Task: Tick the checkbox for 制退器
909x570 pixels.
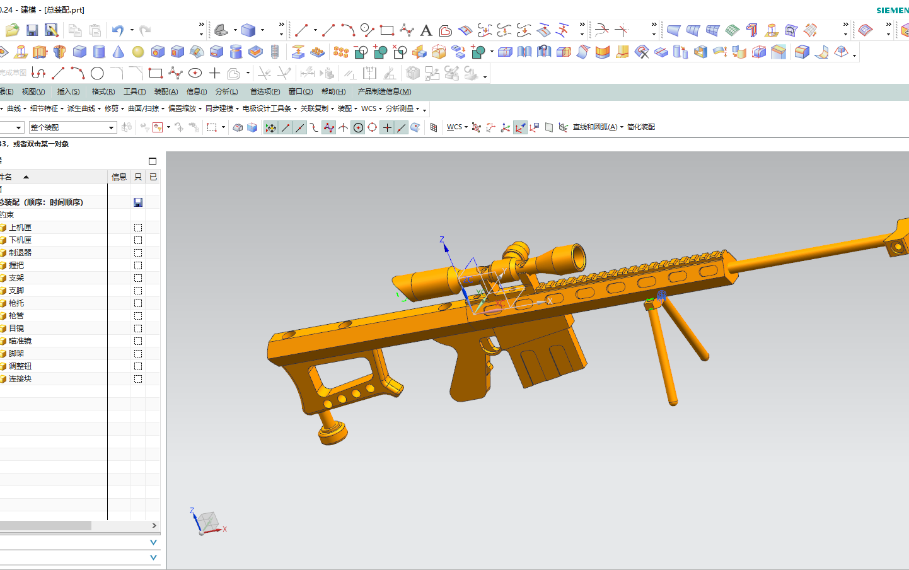Action: (138, 253)
